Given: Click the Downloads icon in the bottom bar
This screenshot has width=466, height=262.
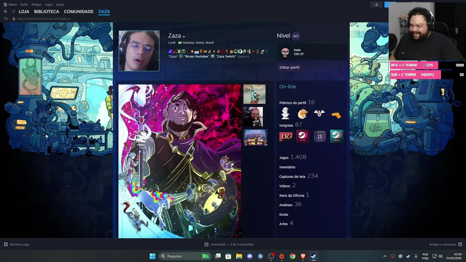Looking at the screenshot, I should pos(206,245).
